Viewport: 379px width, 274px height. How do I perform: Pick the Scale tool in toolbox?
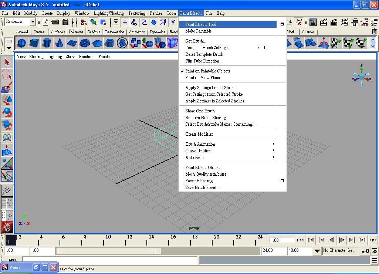tap(7, 125)
